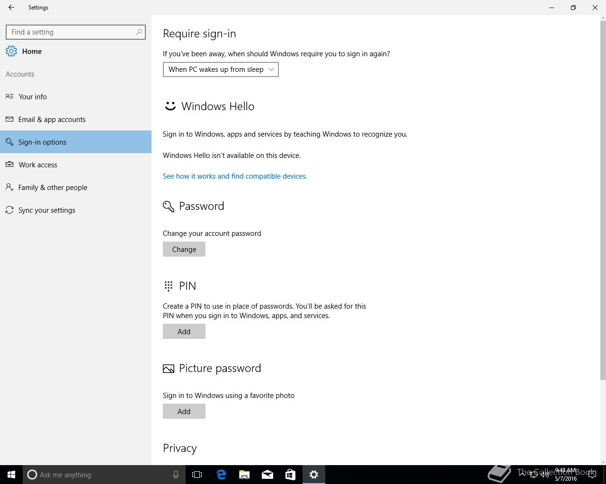Click the Work access briefcase icon
This screenshot has width=606, height=484.
(x=9, y=164)
